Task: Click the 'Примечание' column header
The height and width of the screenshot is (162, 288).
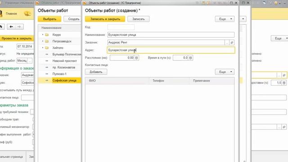Action: coord(212,81)
